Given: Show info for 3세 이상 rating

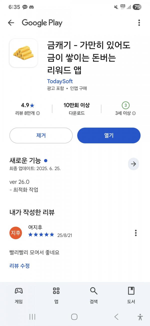Looking at the screenshot, I should click(134, 113).
